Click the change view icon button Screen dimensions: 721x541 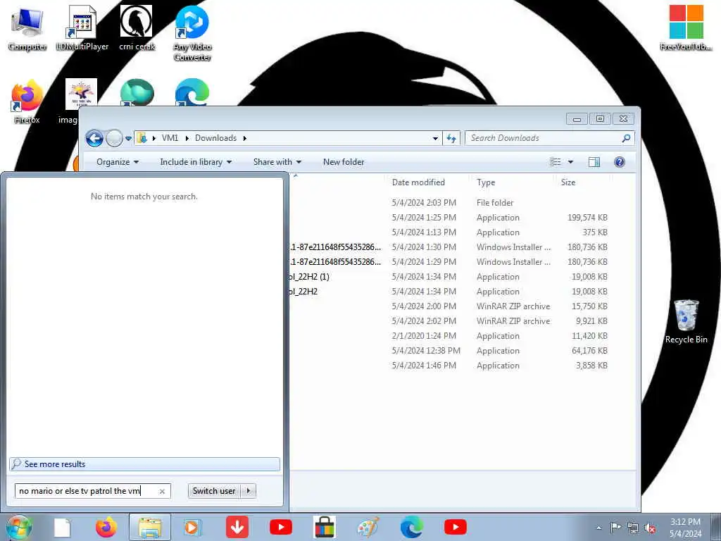(x=556, y=162)
